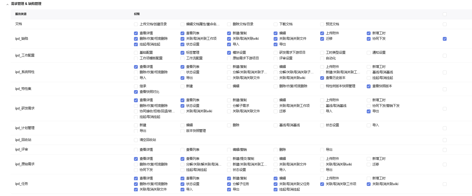Uncheck the 查看快照对比 permission
Image resolution: width=472 pixels, height=196 pixels.
pos(136,92)
